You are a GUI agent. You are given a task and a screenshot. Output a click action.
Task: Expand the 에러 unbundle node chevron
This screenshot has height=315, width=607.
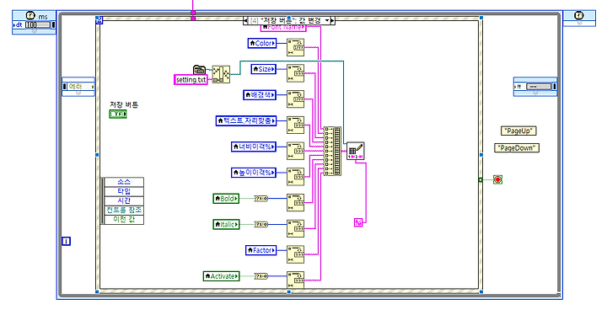pyautogui.click(x=78, y=93)
